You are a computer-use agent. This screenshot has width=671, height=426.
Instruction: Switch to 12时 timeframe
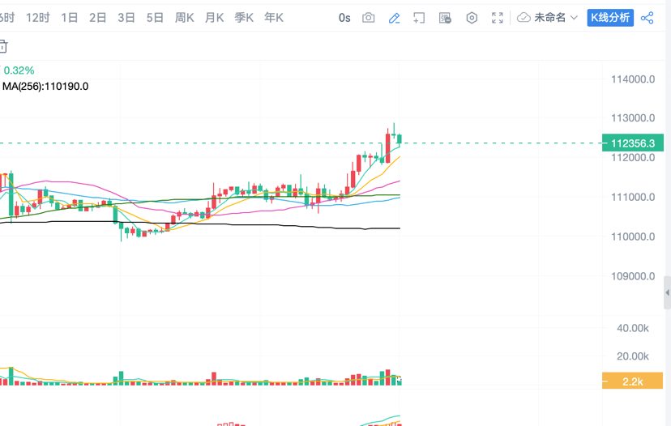pos(37,18)
